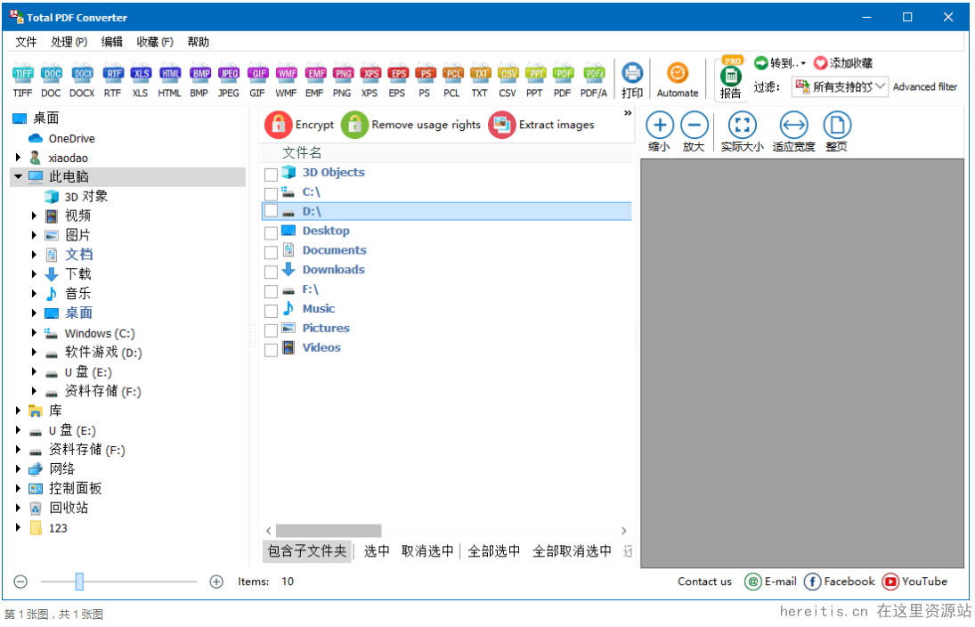Tick the F:\ drive checkbox
Image resolution: width=975 pixels, height=627 pixels.
(x=271, y=291)
